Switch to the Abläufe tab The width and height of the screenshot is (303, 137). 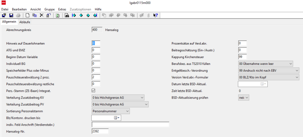(x=25, y=22)
